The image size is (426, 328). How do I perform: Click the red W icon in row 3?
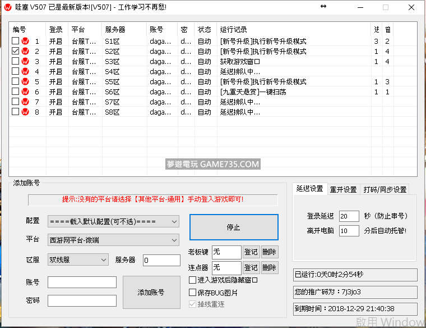point(25,61)
